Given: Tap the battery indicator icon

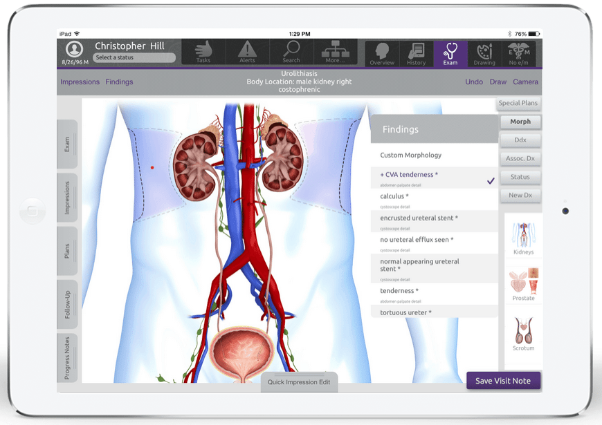Looking at the screenshot, I should point(534,34).
